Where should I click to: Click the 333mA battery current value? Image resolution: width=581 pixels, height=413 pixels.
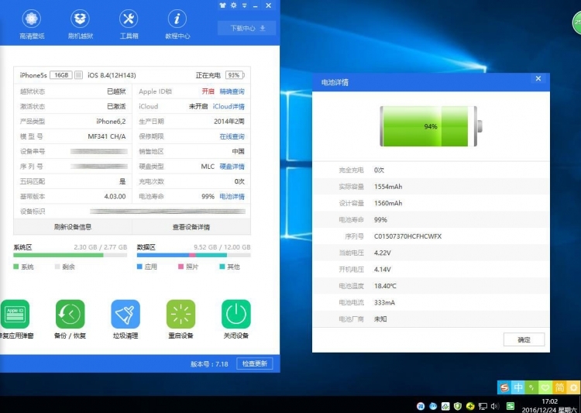click(x=384, y=302)
